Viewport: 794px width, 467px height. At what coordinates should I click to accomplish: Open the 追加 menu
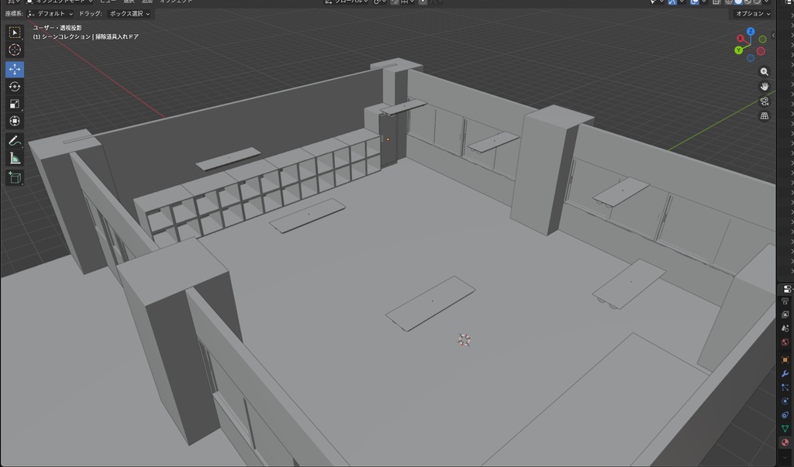(147, 2)
